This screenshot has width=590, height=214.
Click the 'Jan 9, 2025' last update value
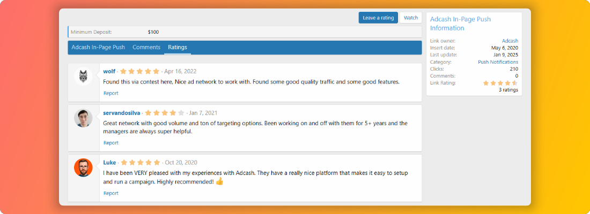[506, 55]
